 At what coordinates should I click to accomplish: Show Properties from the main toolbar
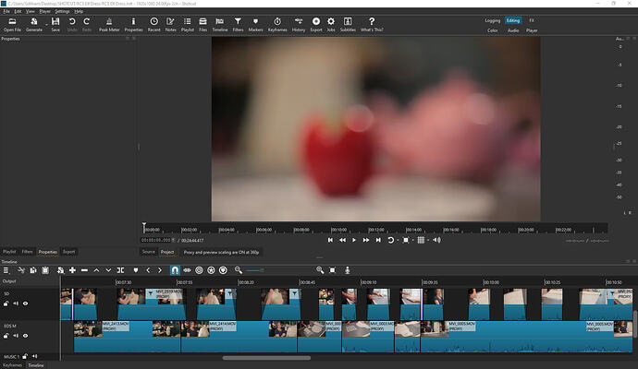133,24
